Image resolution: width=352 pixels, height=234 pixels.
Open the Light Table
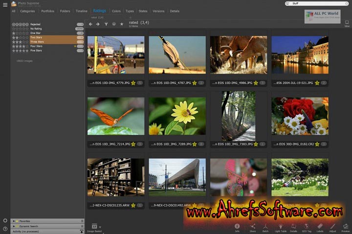[281, 228]
